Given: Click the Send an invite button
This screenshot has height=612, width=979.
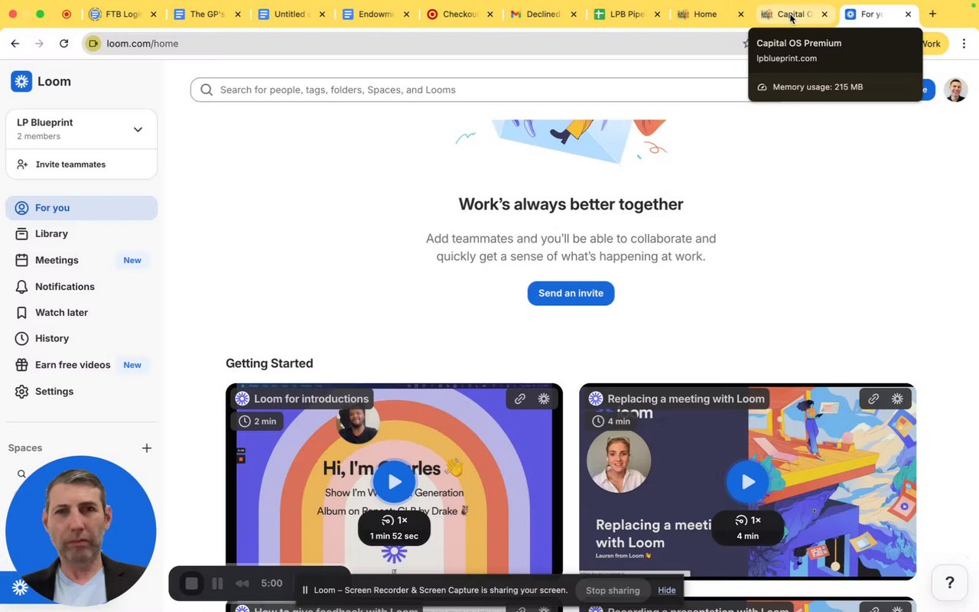Looking at the screenshot, I should [x=571, y=293].
